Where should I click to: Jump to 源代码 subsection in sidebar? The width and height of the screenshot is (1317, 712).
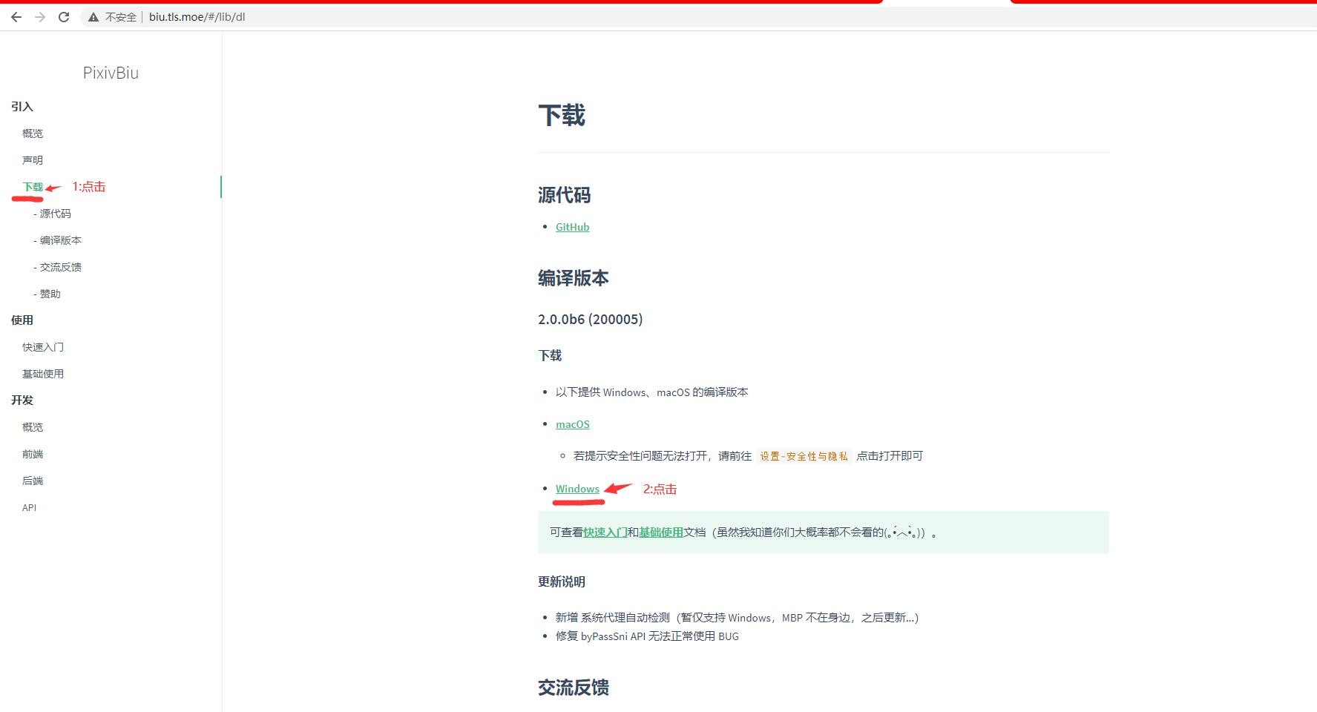55,214
